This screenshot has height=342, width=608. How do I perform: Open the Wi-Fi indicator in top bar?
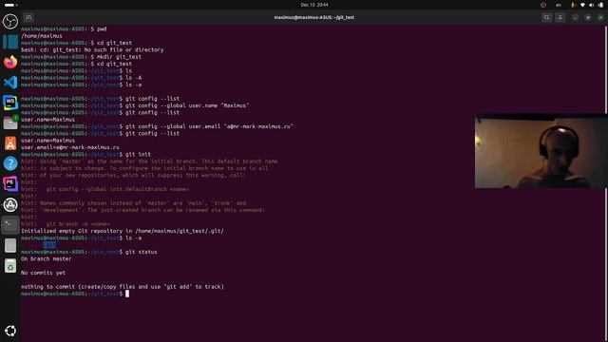(582, 5)
